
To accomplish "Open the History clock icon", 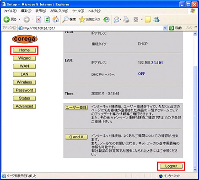I will (x=107, y=19).
